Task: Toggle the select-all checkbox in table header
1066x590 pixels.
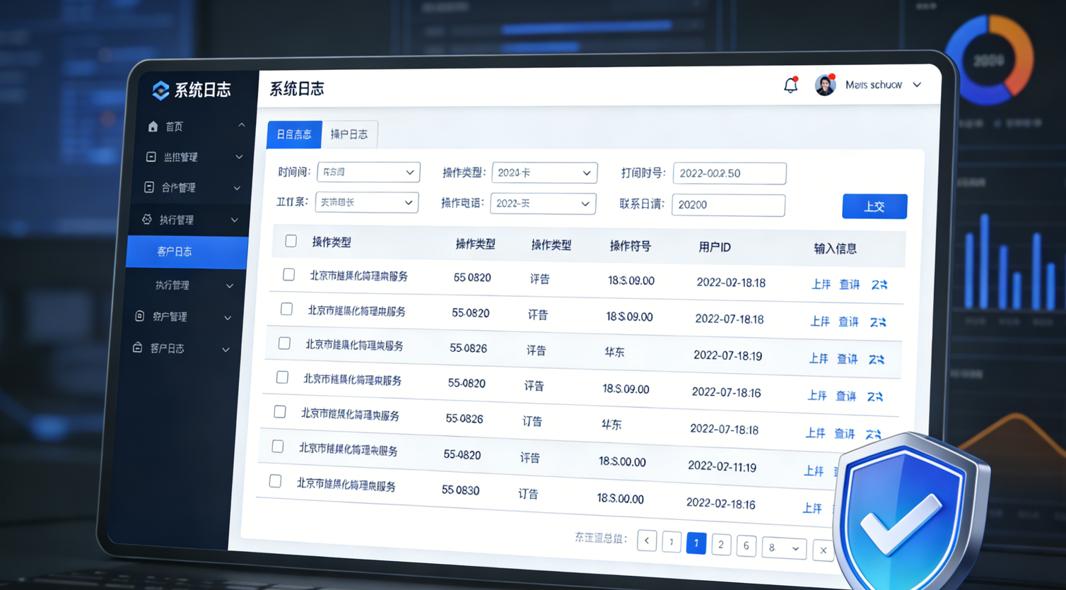Action: [291, 241]
